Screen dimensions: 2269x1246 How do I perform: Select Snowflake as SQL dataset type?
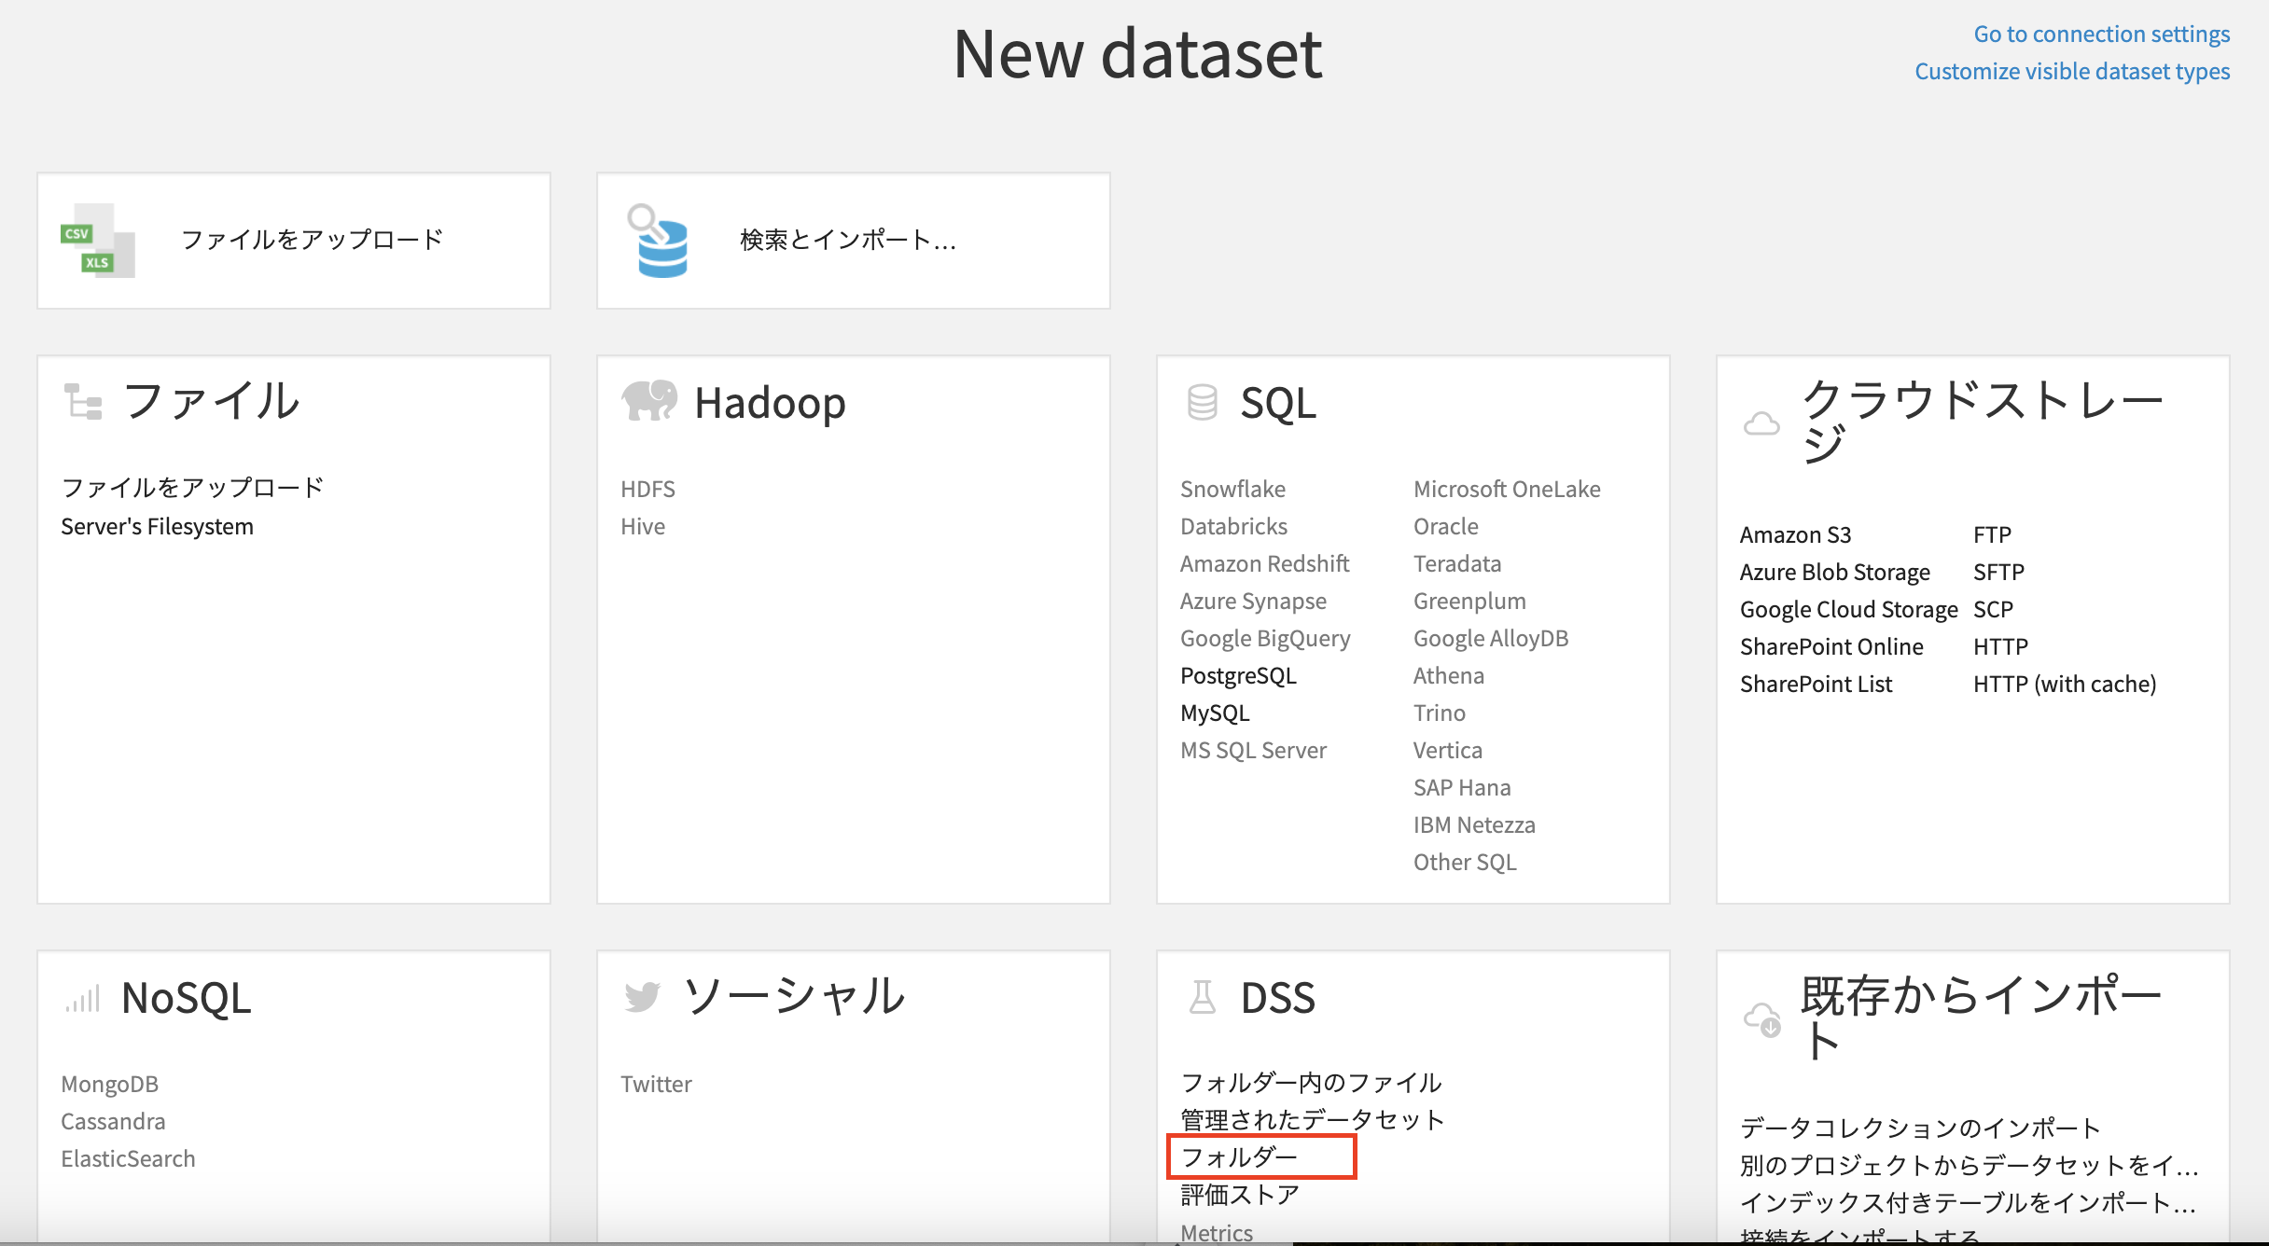[x=1232, y=488]
